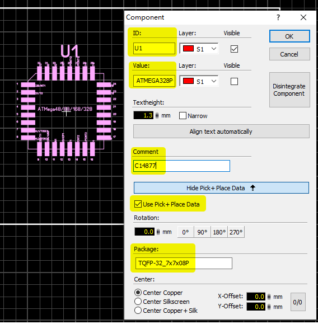Click the X-Offset value field

pos(256,297)
